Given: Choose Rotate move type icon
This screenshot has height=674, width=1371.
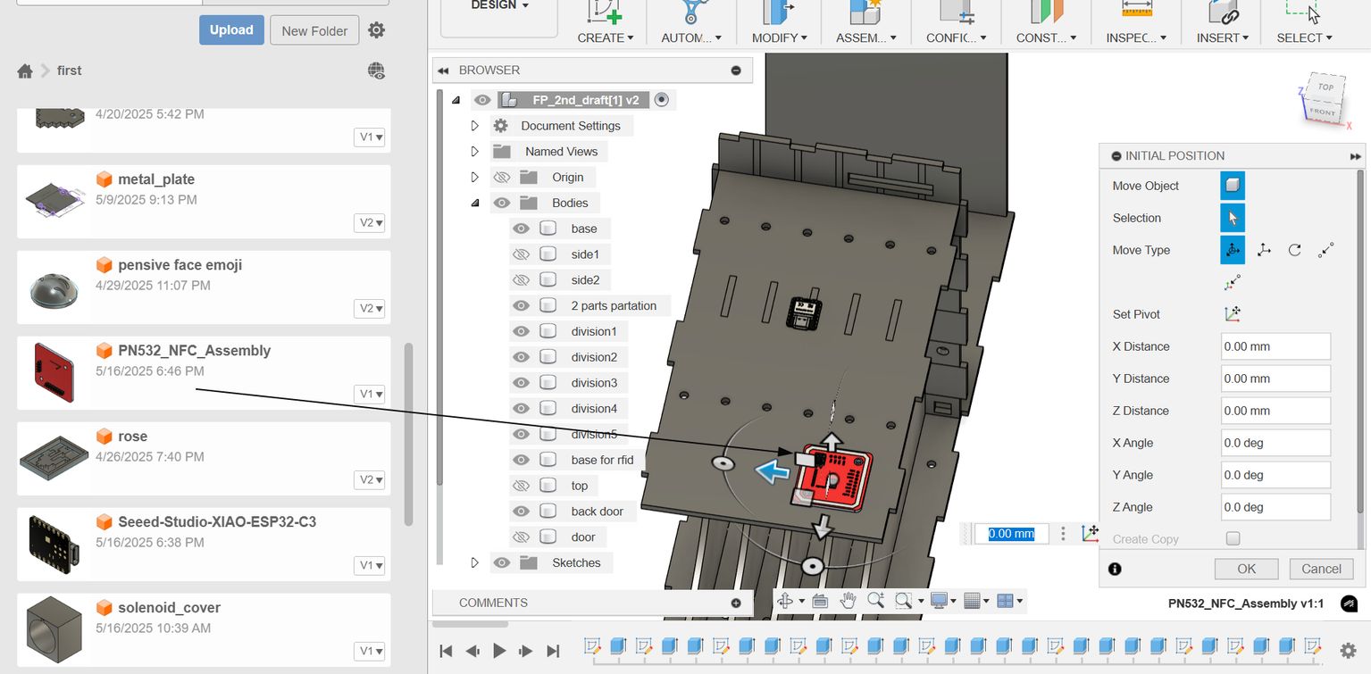Looking at the screenshot, I should [1294, 250].
